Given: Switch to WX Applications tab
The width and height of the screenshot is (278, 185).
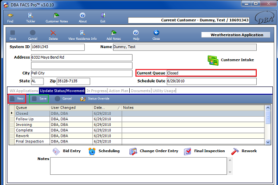Looking at the screenshot, I should click(x=24, y=91).
